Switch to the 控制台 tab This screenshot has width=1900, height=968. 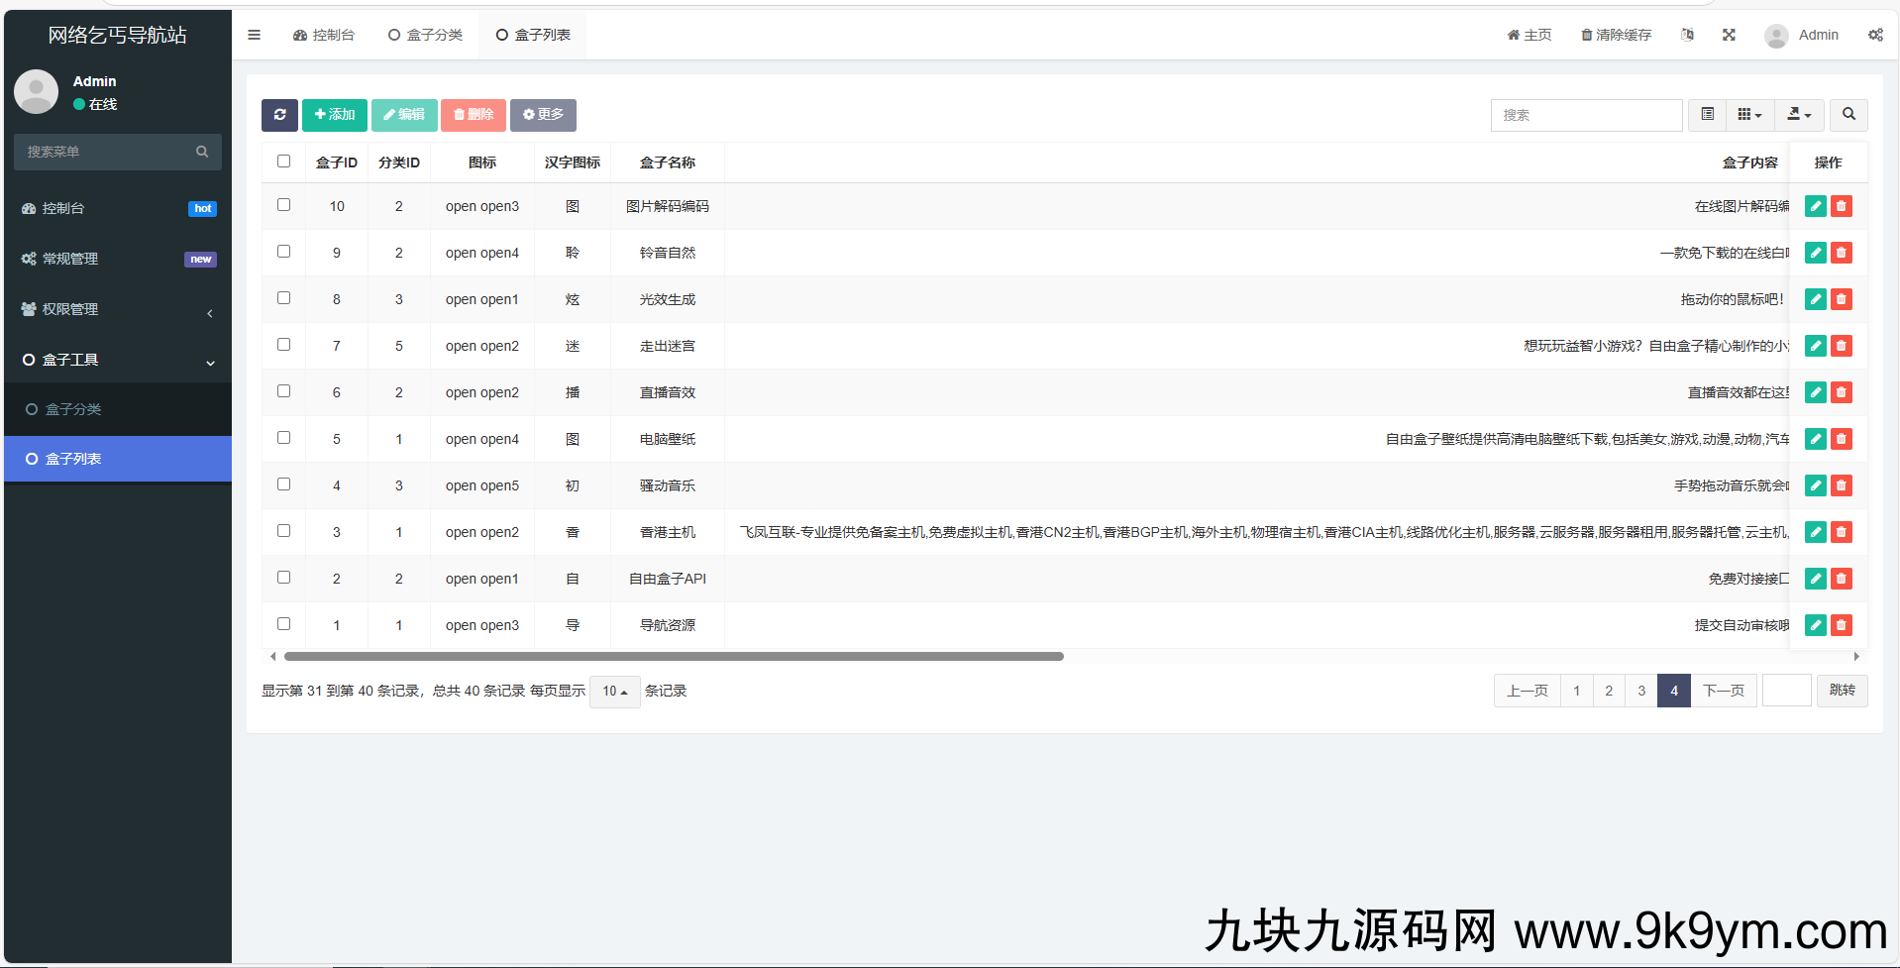324,35
